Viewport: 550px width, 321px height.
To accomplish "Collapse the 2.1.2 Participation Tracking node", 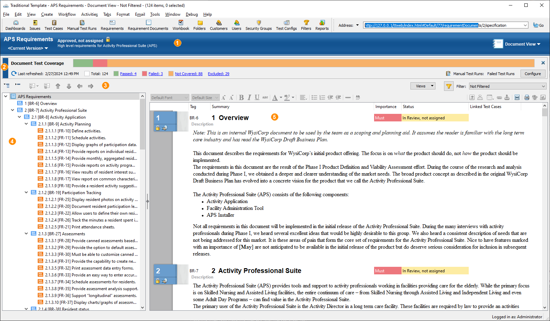I will [x=26, y=192].
